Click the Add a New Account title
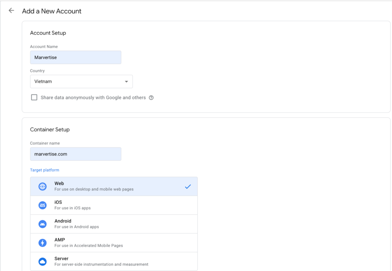392x271 pixels. pyautogui.click(x=52, y=11)
